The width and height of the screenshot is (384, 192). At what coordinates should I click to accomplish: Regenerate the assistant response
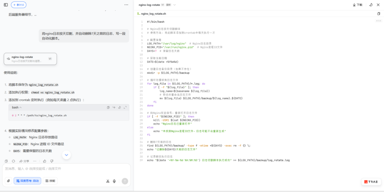pos(14,161)
